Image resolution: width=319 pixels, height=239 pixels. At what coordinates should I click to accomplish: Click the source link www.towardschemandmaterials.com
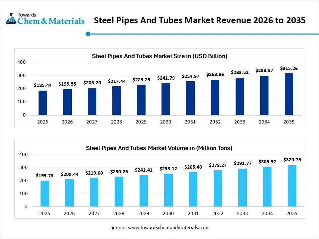coord(168,227)
